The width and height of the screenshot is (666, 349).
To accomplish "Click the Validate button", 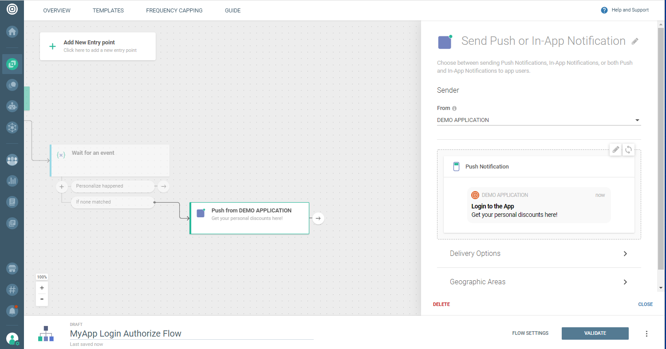I will pyautogui.click(x=595, y=333).
